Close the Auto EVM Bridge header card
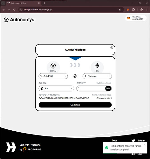 [x=112, y=48]
